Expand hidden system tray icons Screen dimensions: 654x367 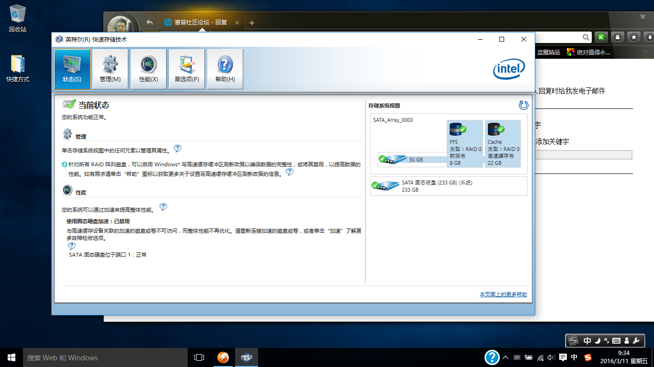click(505, 357)
